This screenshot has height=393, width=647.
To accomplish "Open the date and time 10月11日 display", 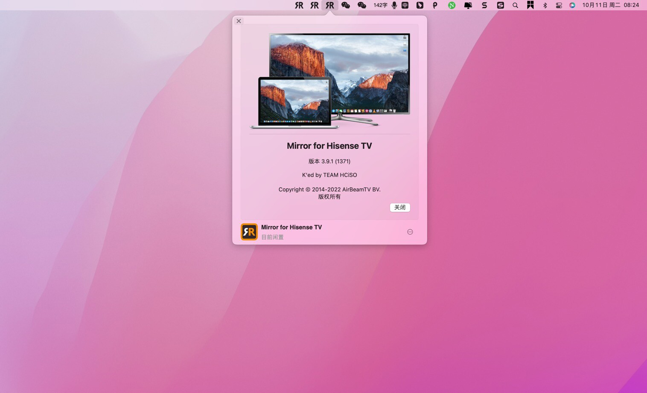I will (x=610, y=5).
